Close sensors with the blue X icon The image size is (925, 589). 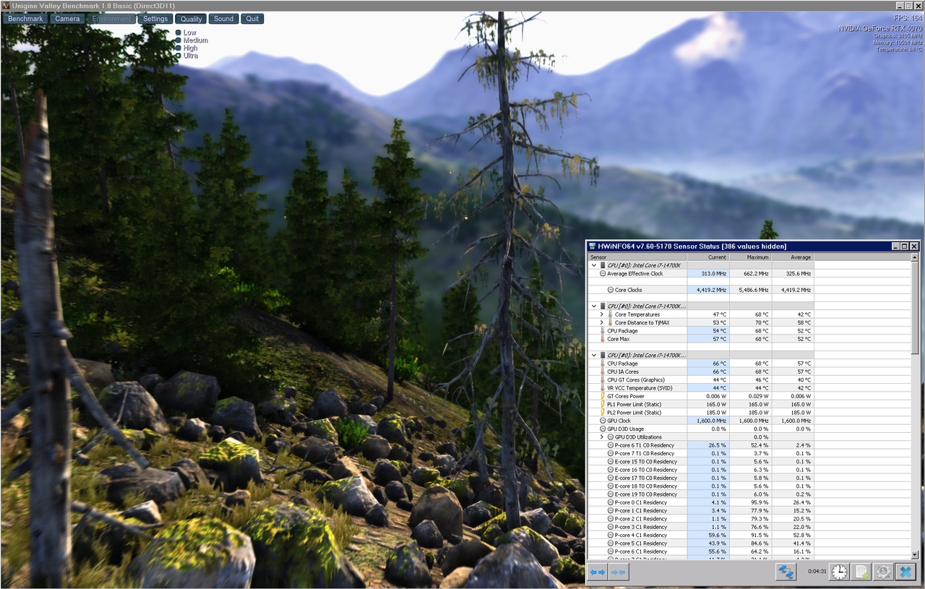pos(905,572)
